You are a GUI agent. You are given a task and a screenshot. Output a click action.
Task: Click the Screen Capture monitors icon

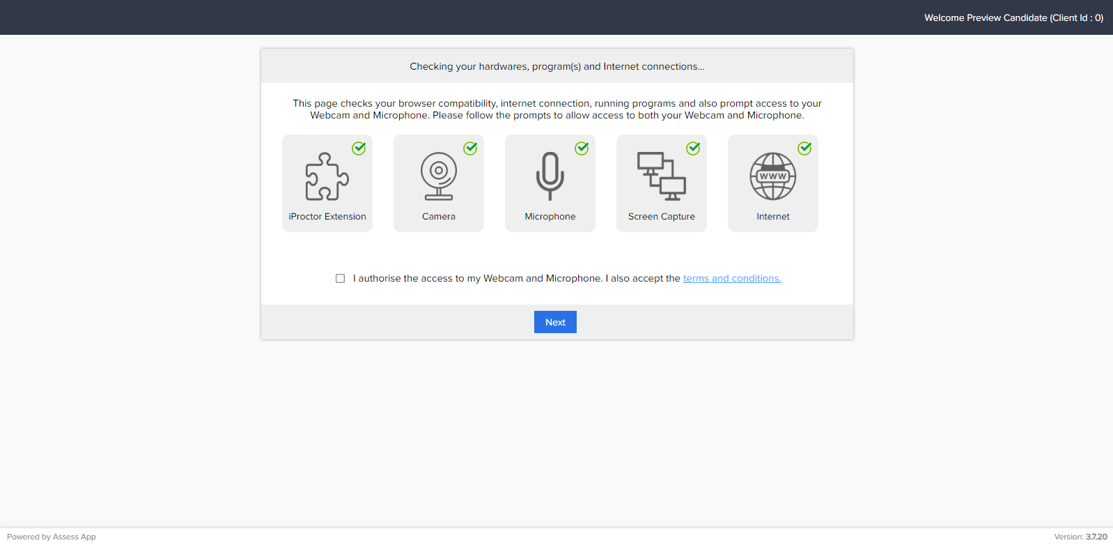pos(661,176)
